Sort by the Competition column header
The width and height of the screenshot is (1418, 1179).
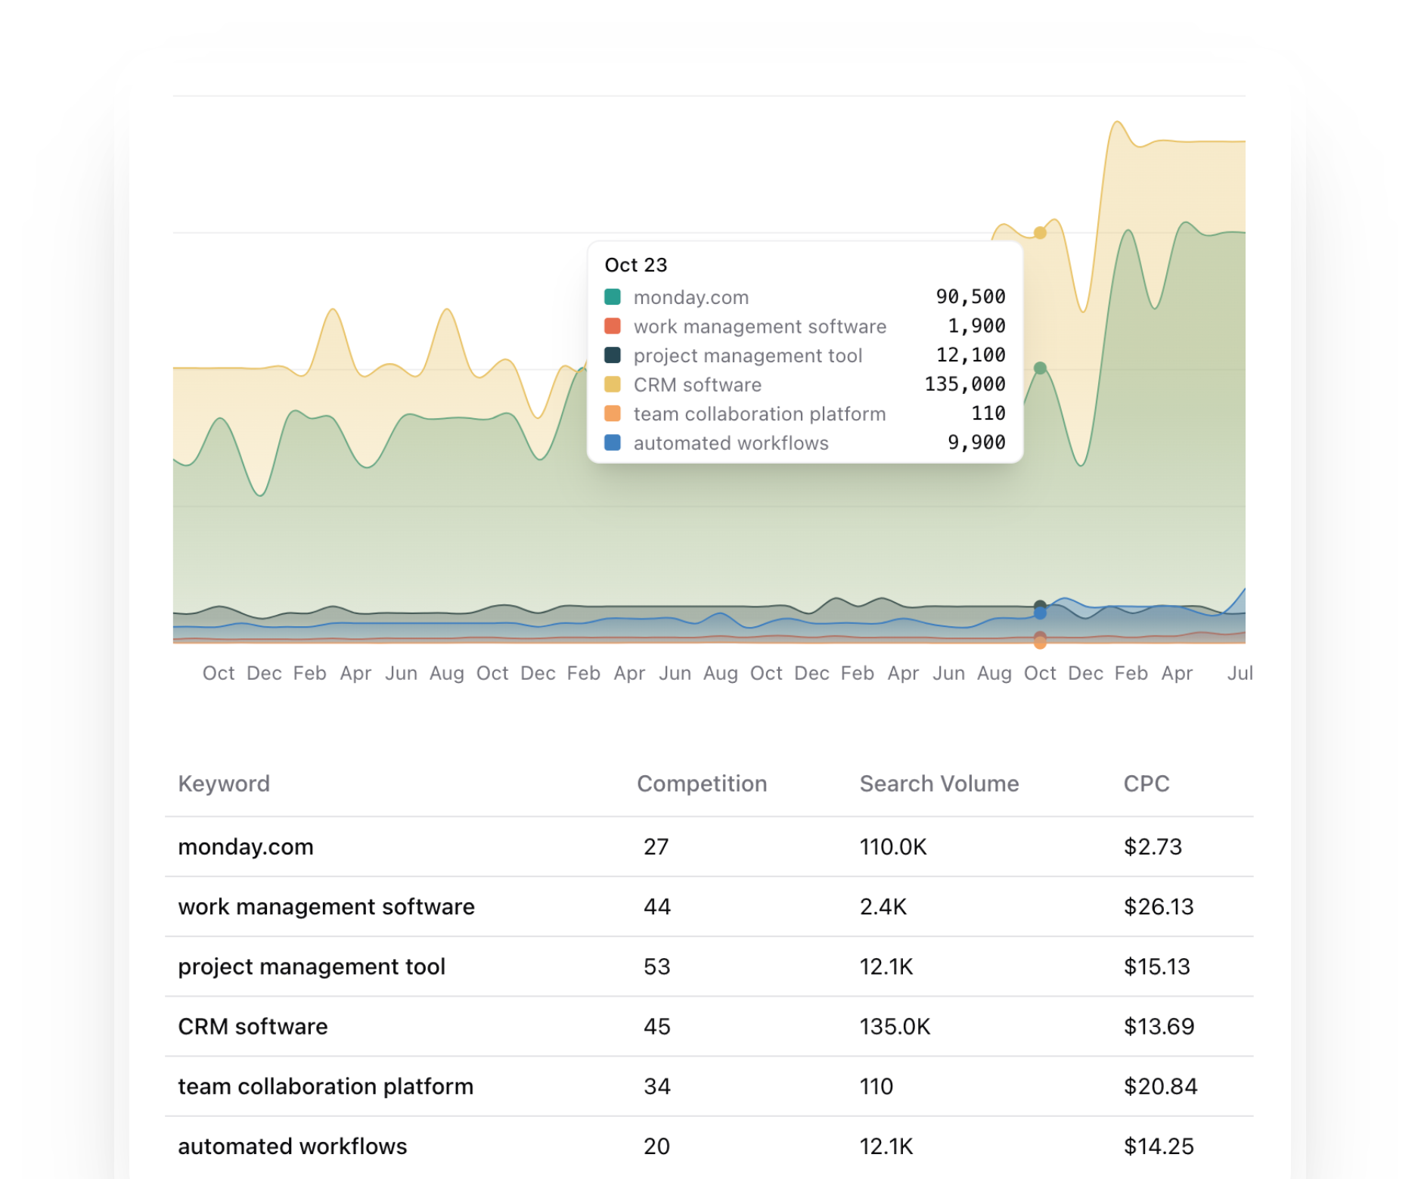tap(702, 783)
